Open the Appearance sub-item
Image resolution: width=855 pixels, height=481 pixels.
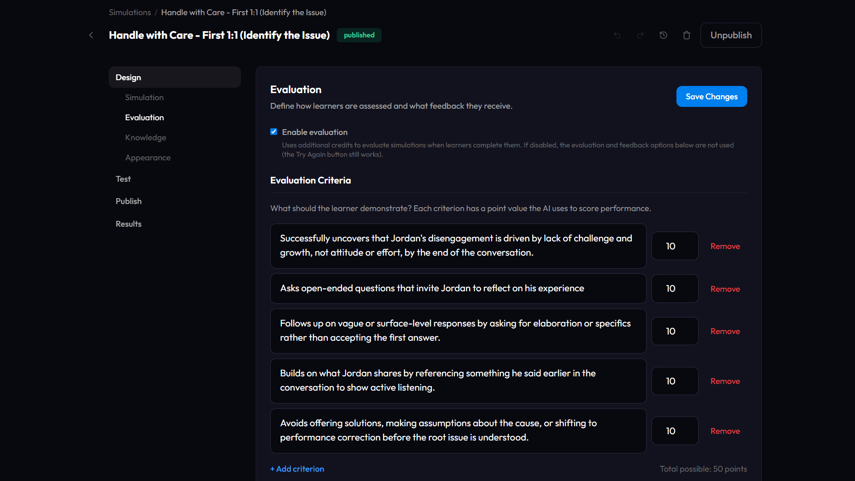point(148,158)
